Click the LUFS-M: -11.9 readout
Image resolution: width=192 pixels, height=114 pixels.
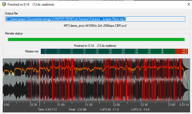(x=109, y=109)
